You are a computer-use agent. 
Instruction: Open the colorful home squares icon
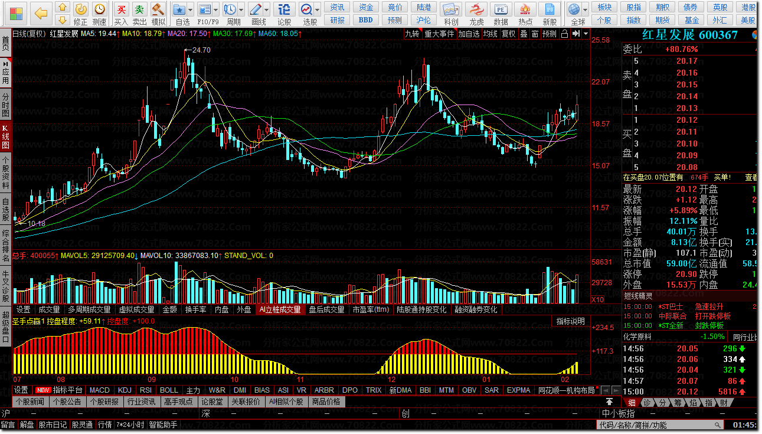(x=16, y=12)
